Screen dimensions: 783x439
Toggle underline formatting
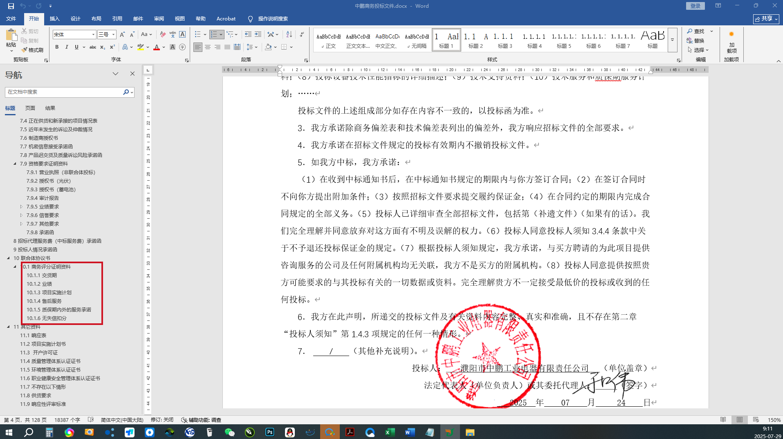(x=76, y=47)
